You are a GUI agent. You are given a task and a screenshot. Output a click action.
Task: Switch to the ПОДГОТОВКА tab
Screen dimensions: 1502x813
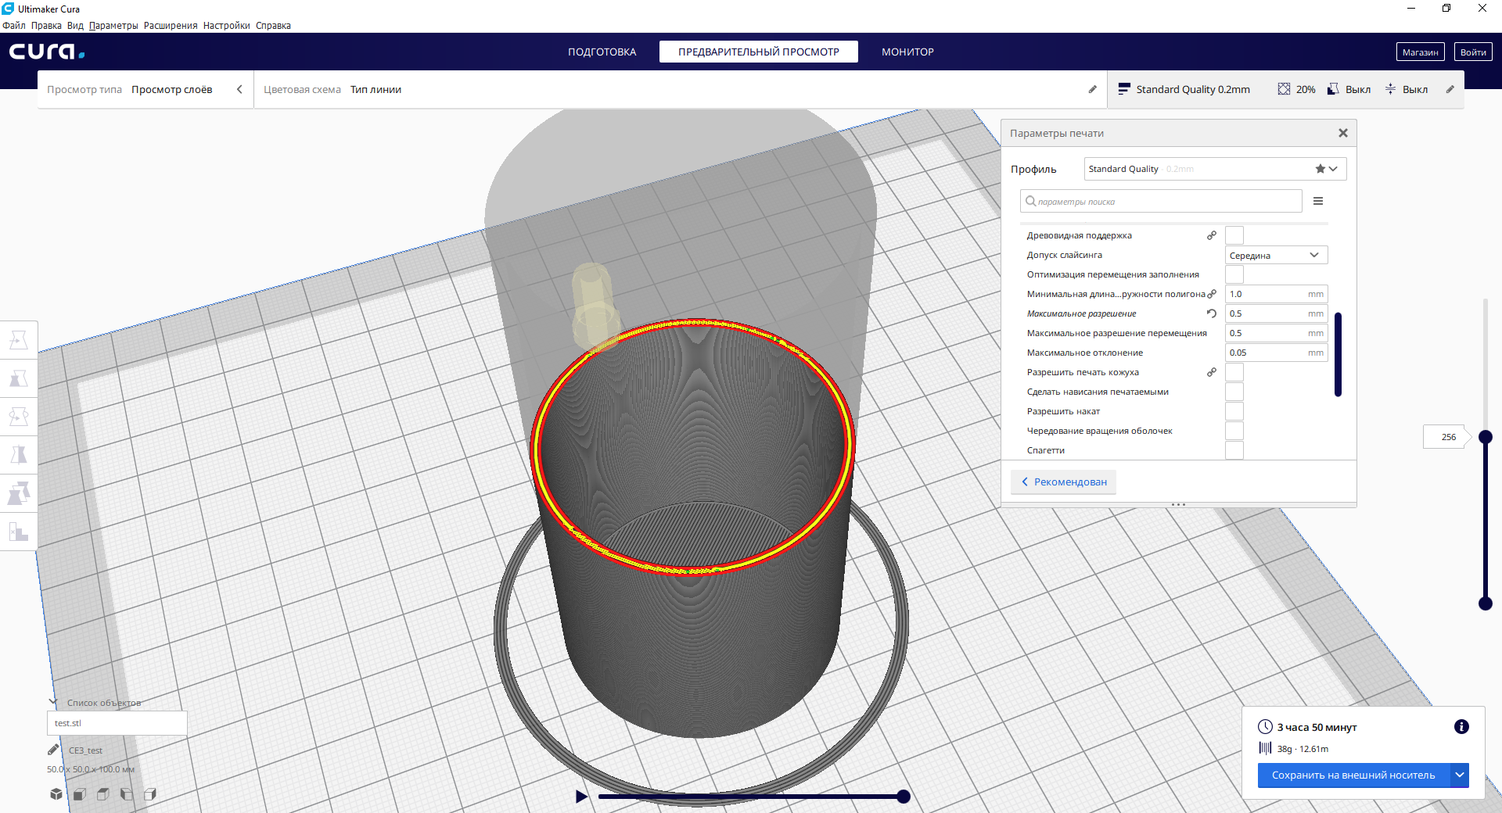pos(602,52)
